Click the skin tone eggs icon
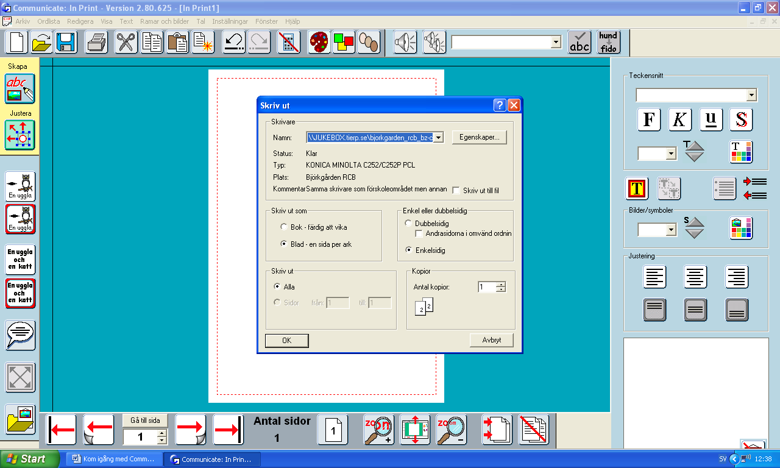The width and height of the screenshot is (780, 468). click(369, 43)
